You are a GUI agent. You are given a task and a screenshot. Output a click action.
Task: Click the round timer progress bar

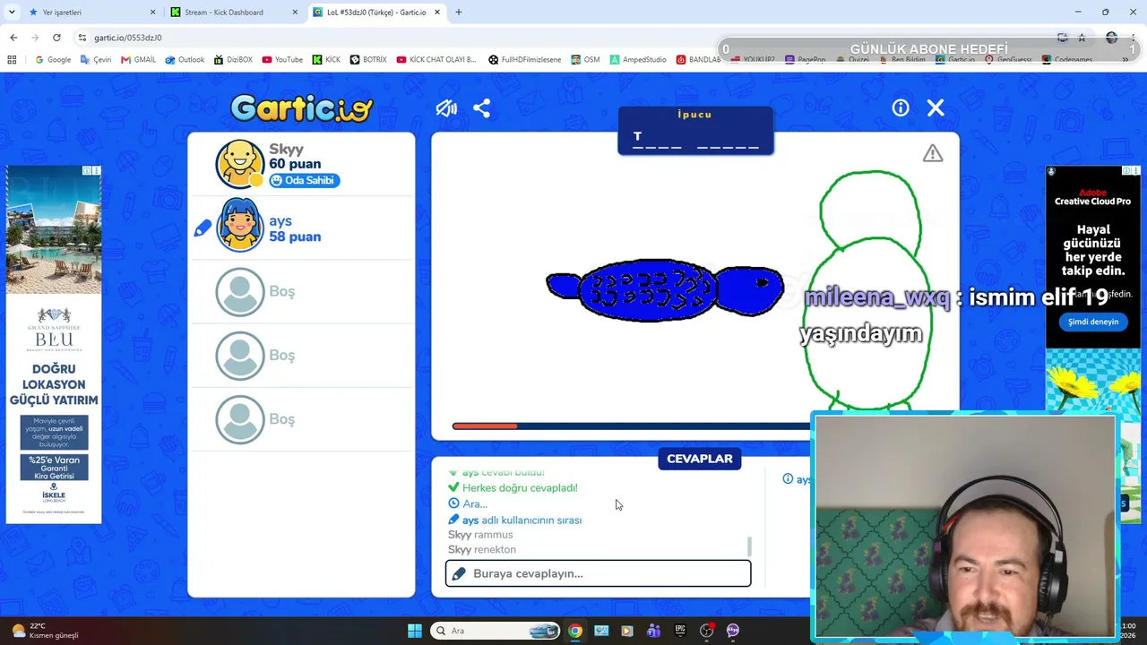pyautogui.click(x=631, y=426)
